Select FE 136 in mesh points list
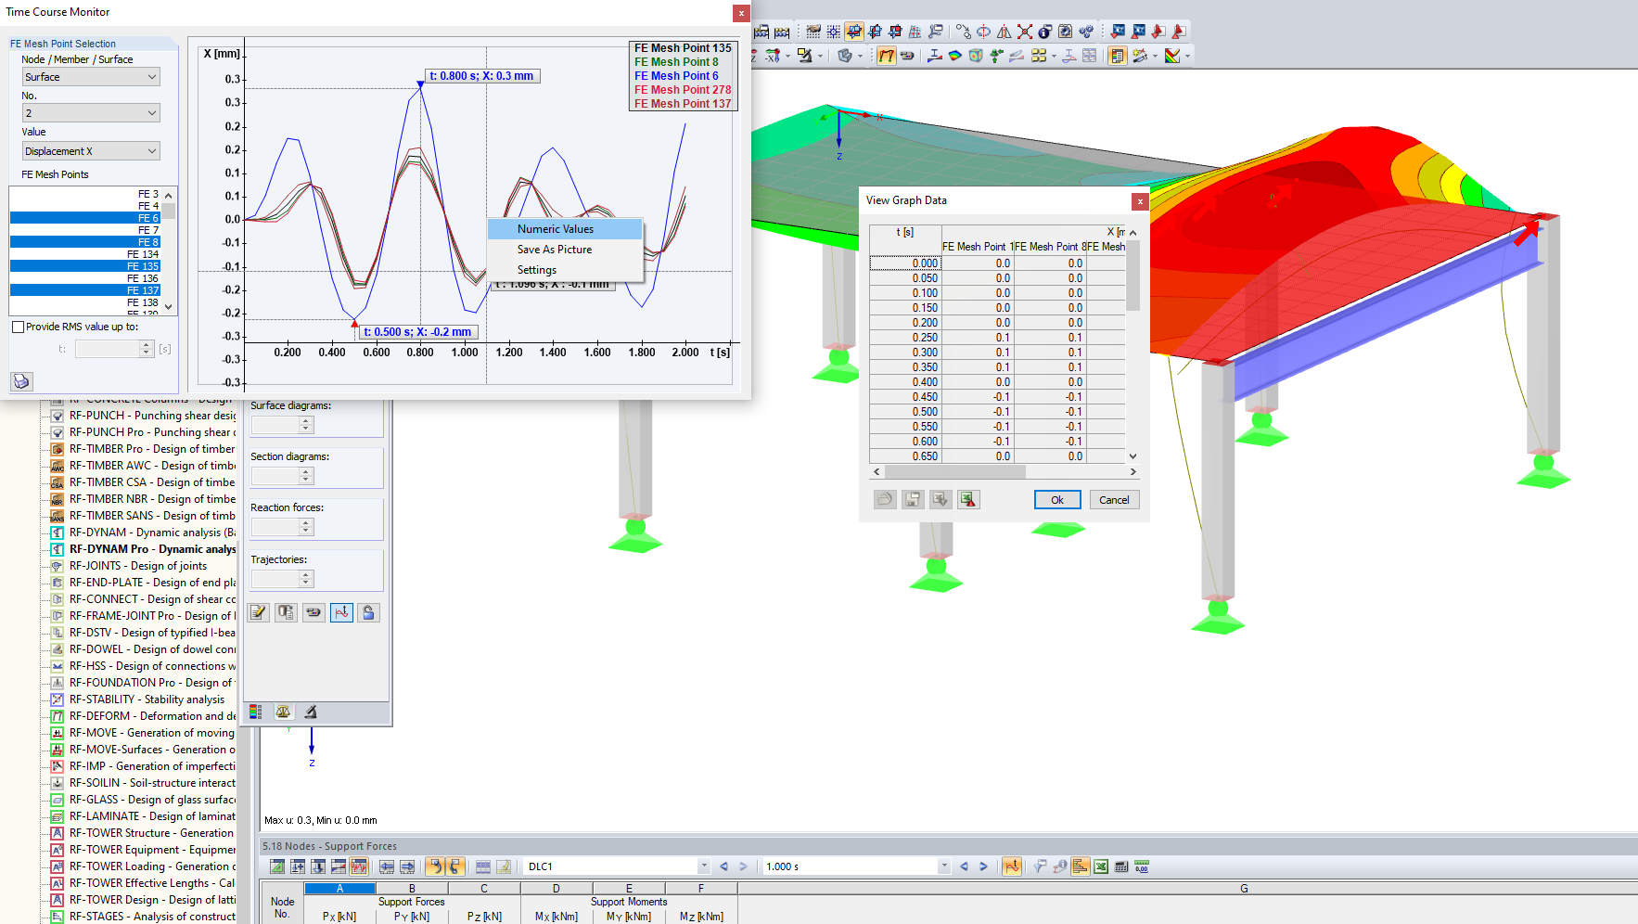1638x924 pixels. coord(85,278)
